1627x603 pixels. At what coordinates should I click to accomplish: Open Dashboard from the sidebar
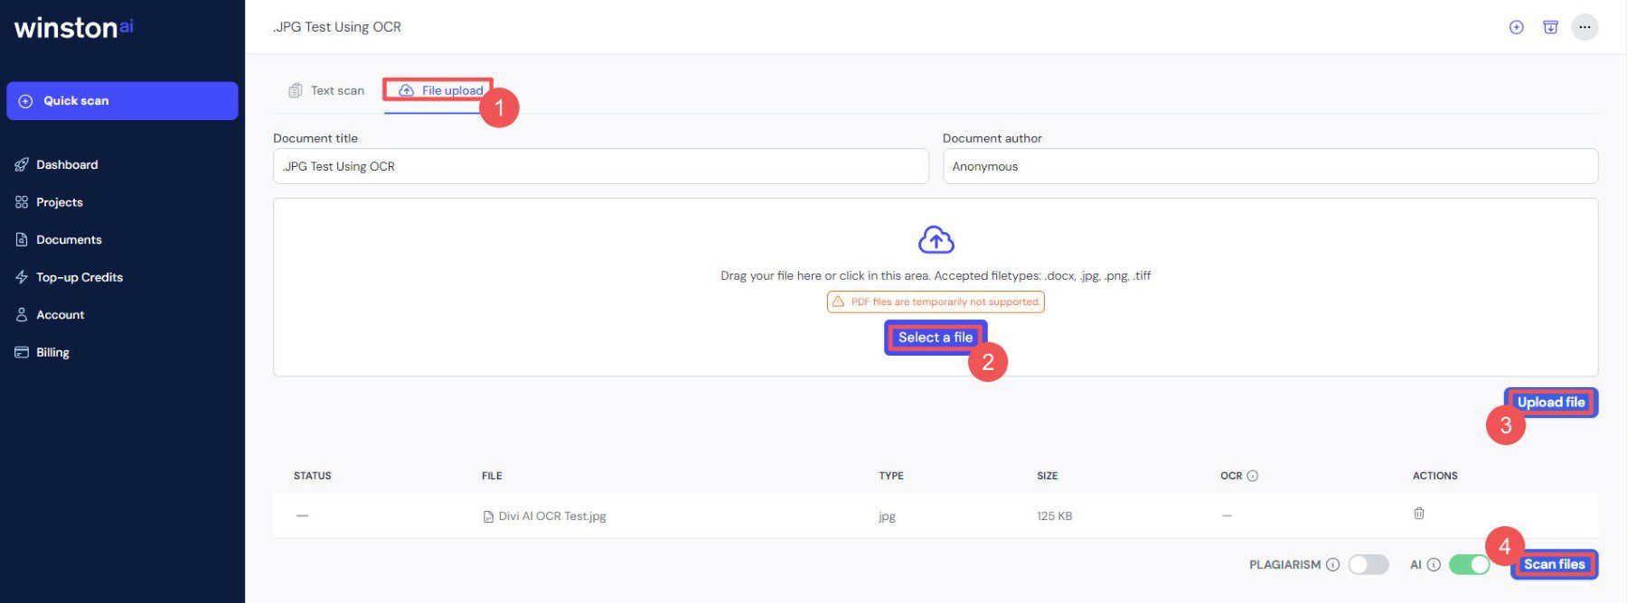pos(67,164)
